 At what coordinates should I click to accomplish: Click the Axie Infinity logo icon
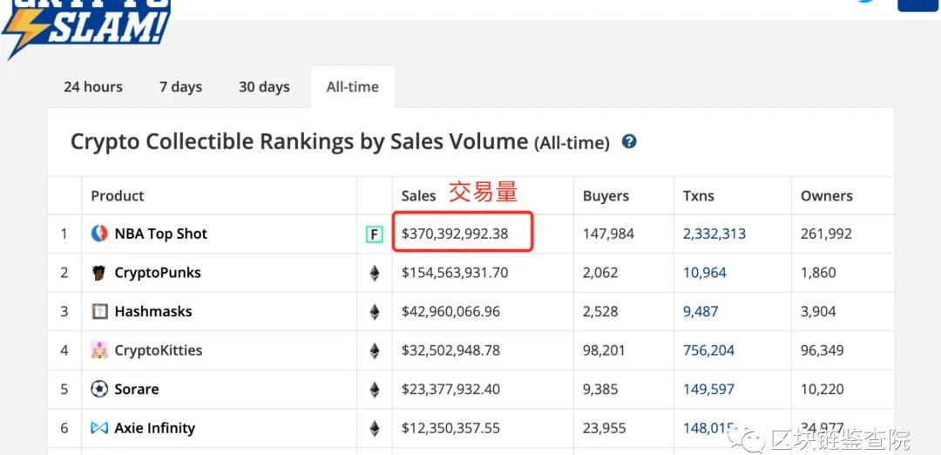click(x=99, y=428)
